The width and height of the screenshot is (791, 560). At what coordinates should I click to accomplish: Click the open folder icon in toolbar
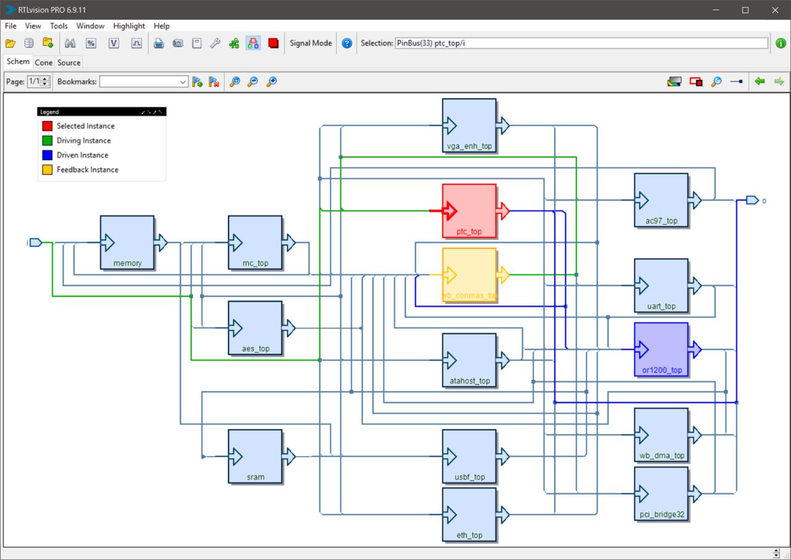click(10, 43)
